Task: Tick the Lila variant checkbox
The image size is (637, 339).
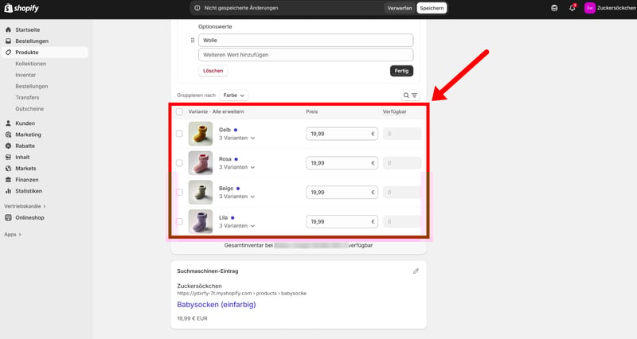Action: [x=179, y=221]
